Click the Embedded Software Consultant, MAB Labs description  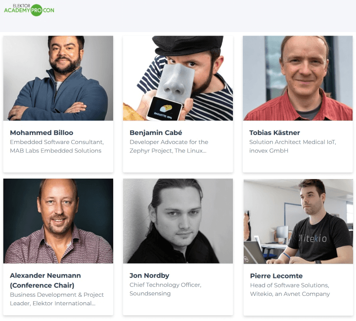[57, 146]
